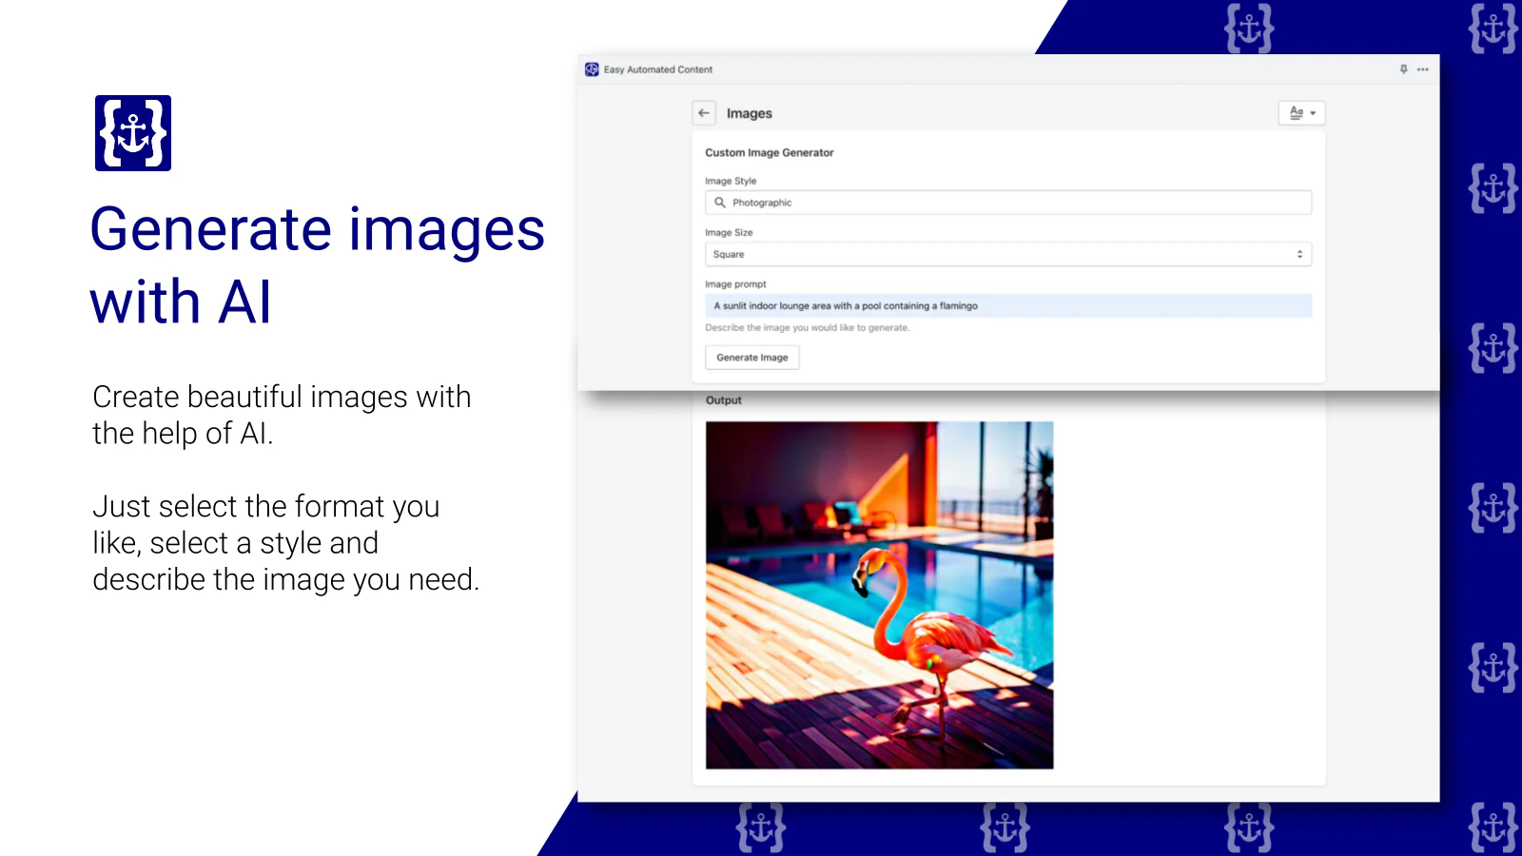Click 'Describe the image you would like to generate' hint
The height and width of the screenshot is (856, 1522).
[x=808, y=327]
